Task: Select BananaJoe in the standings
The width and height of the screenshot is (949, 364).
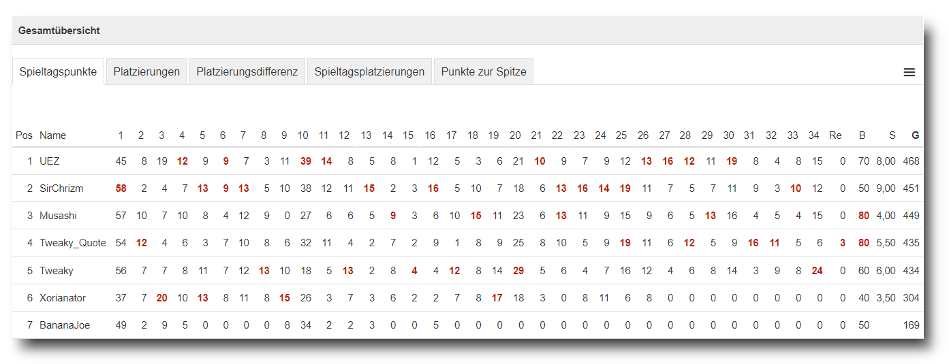Action: click(x=63, y=325)
